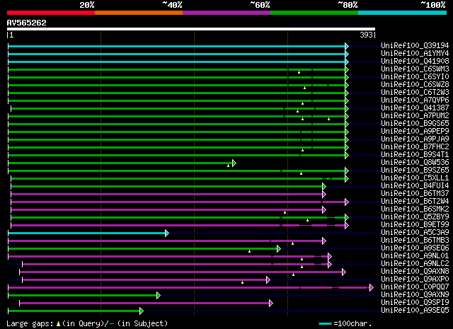Click the UniRef100_A7PUM2 label
This screenshot has width=453, height=329.
tap(415, 116)
